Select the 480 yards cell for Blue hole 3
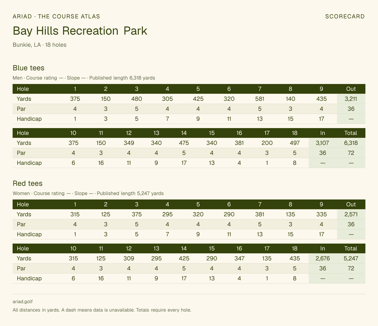 click(136, 99)
